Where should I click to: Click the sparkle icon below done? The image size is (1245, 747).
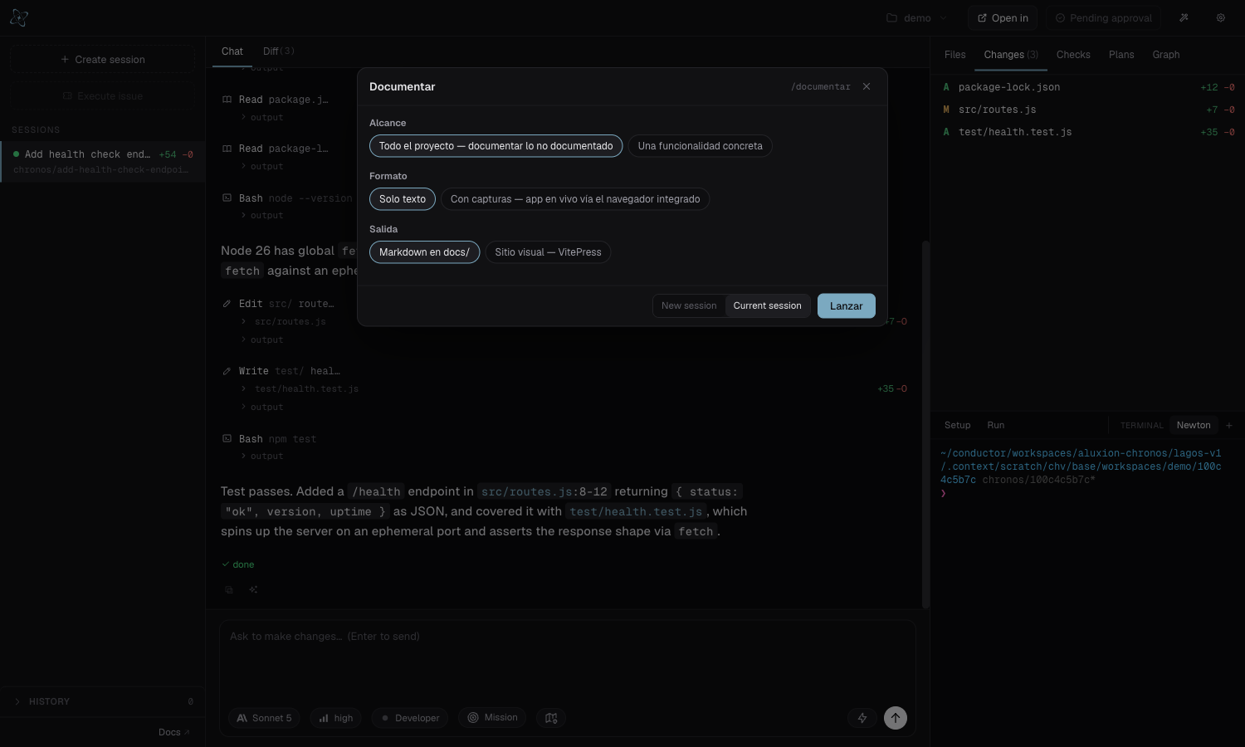tap(253, 590)
